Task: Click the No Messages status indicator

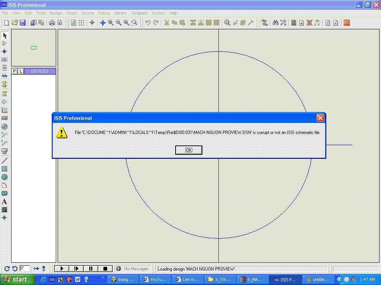Action: 133,269
